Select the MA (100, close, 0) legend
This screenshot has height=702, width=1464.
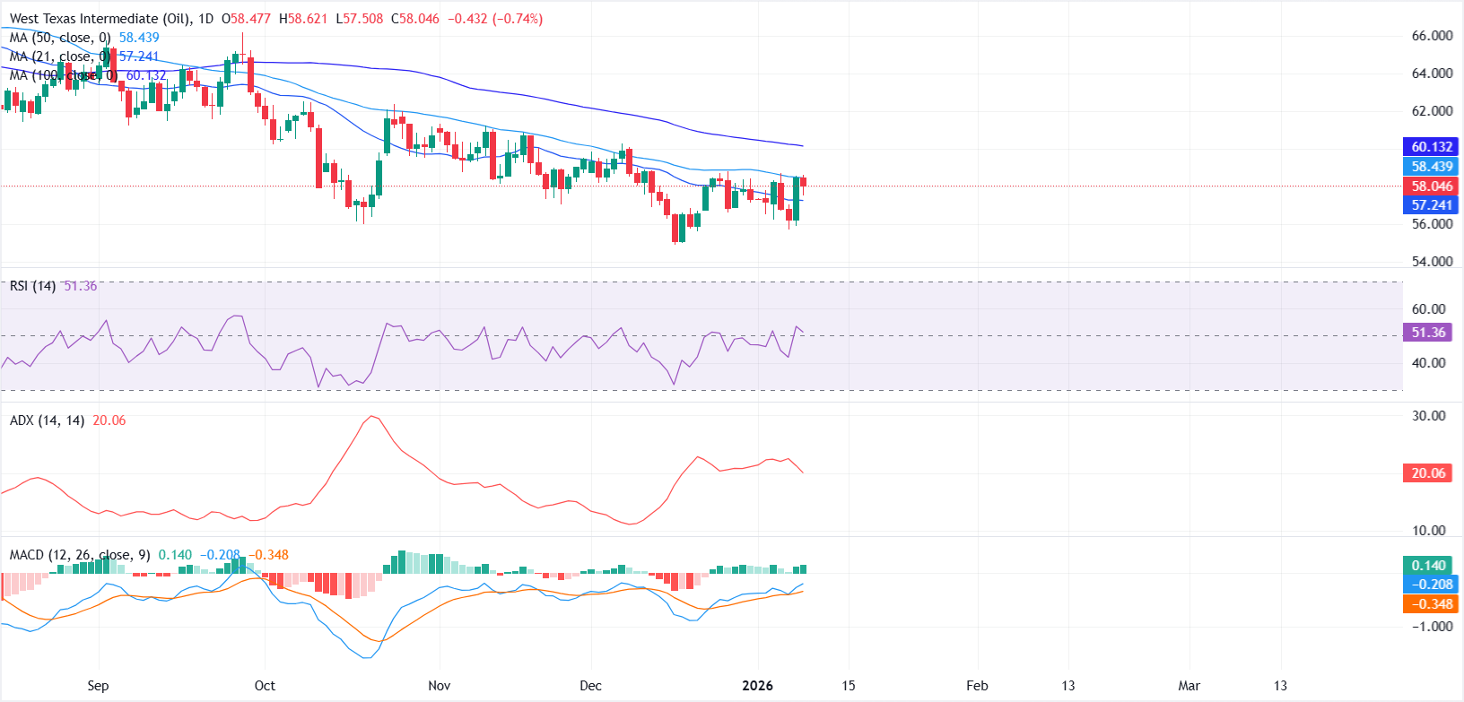pos(63,75)
